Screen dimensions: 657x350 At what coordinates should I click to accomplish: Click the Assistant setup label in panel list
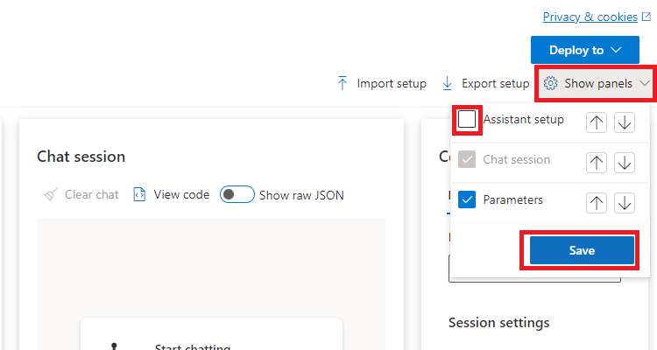pyautogui.click(x=523, y=119)
